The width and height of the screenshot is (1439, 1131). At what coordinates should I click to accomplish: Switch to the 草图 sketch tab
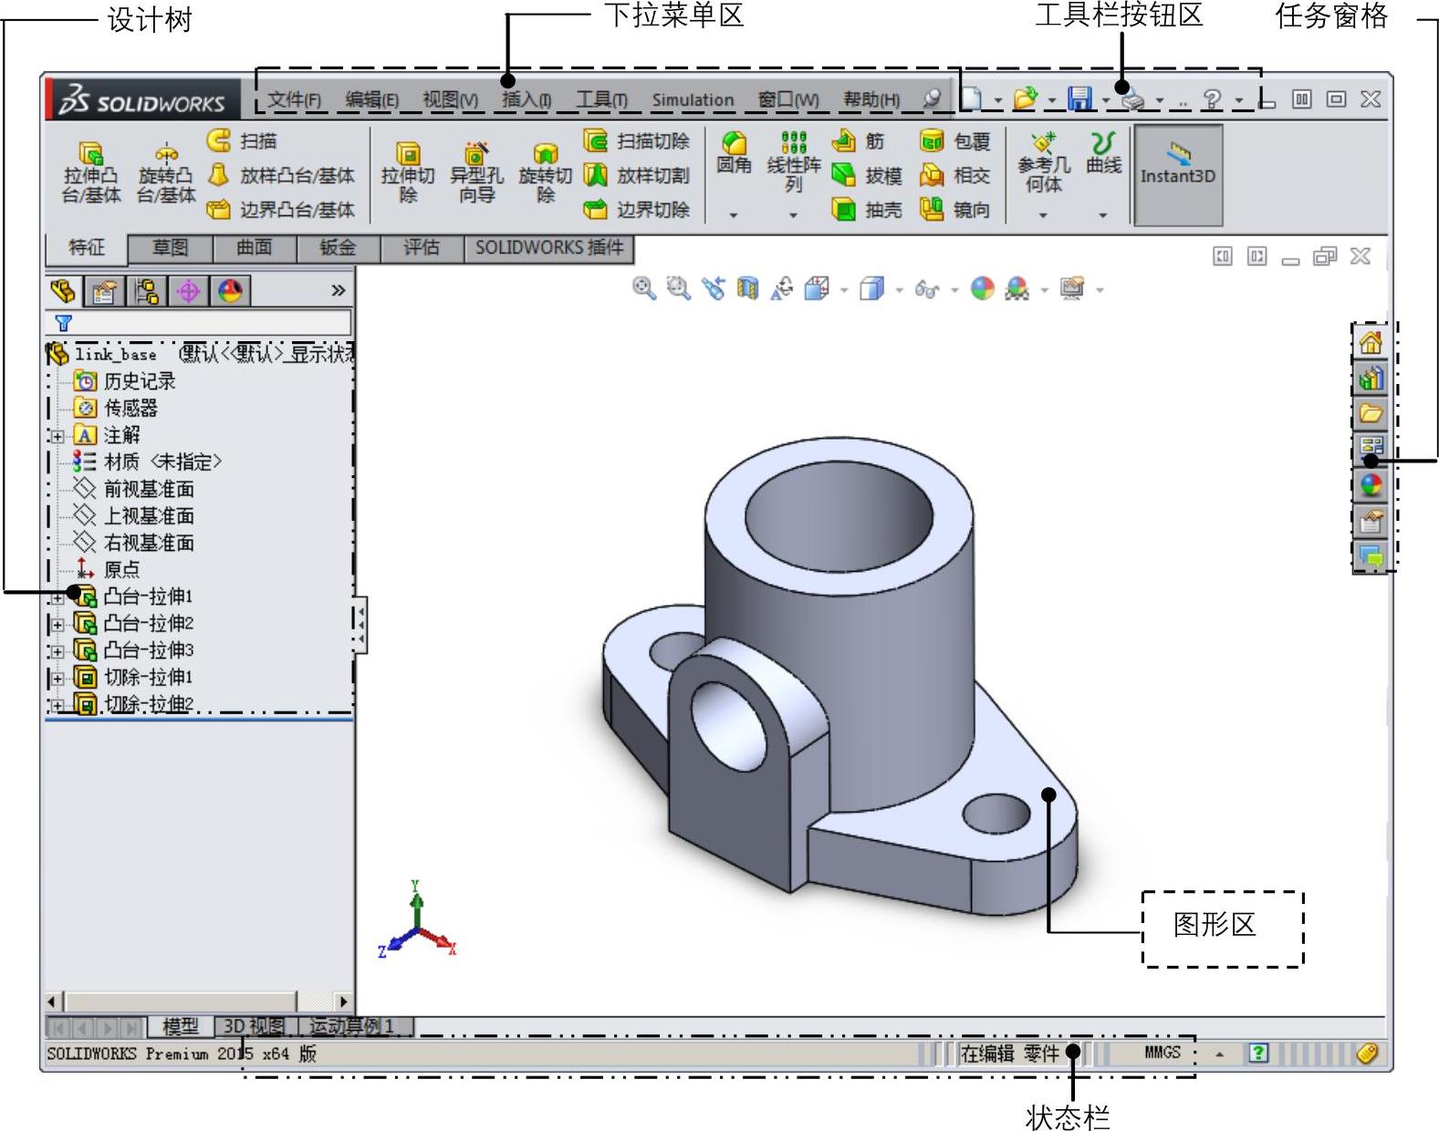pyautogui.click(x=170, y=248)
